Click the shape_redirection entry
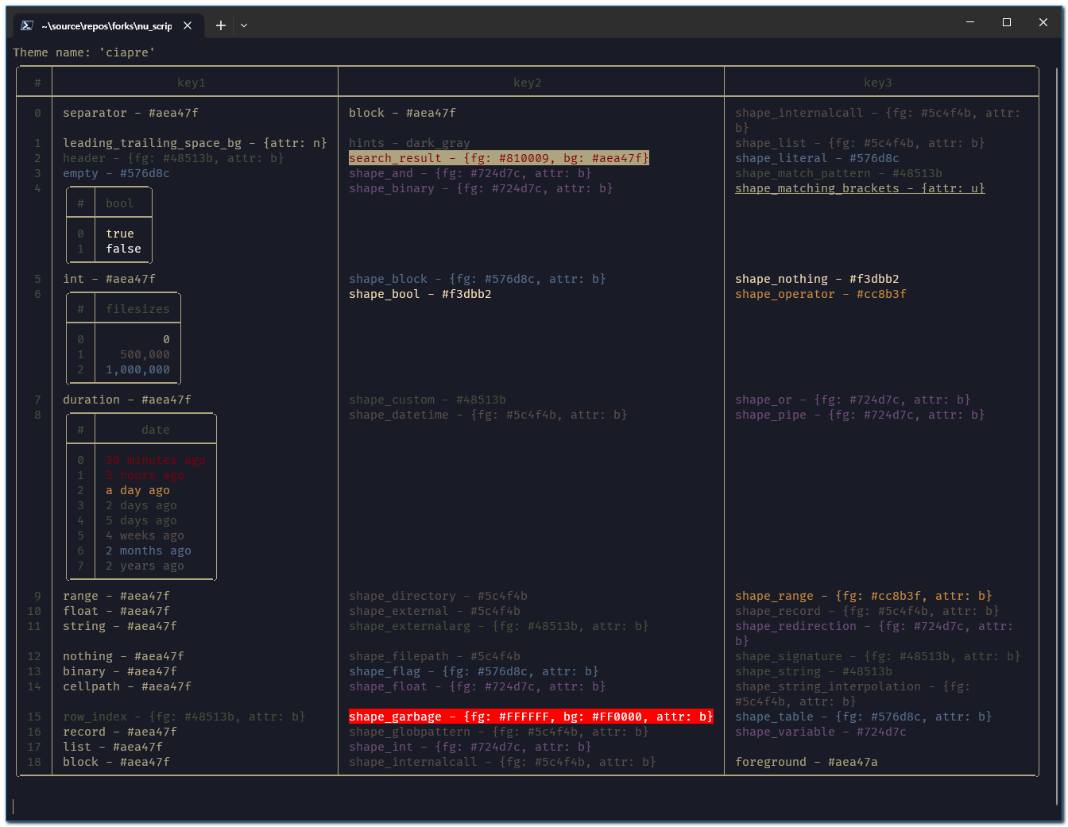Viewport: 1068px width, 827px height. [x=874, y=633]
